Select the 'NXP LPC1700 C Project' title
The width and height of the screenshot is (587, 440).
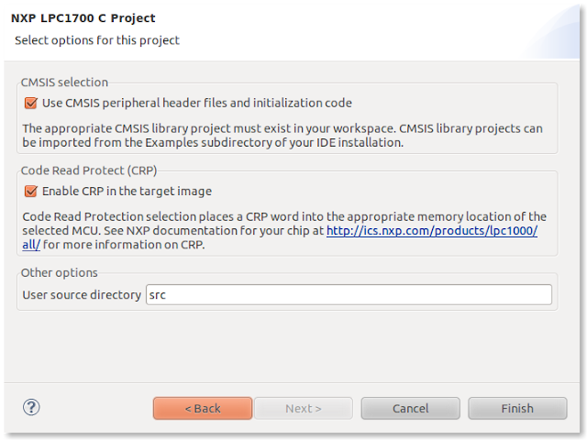[x=83, y=18]
